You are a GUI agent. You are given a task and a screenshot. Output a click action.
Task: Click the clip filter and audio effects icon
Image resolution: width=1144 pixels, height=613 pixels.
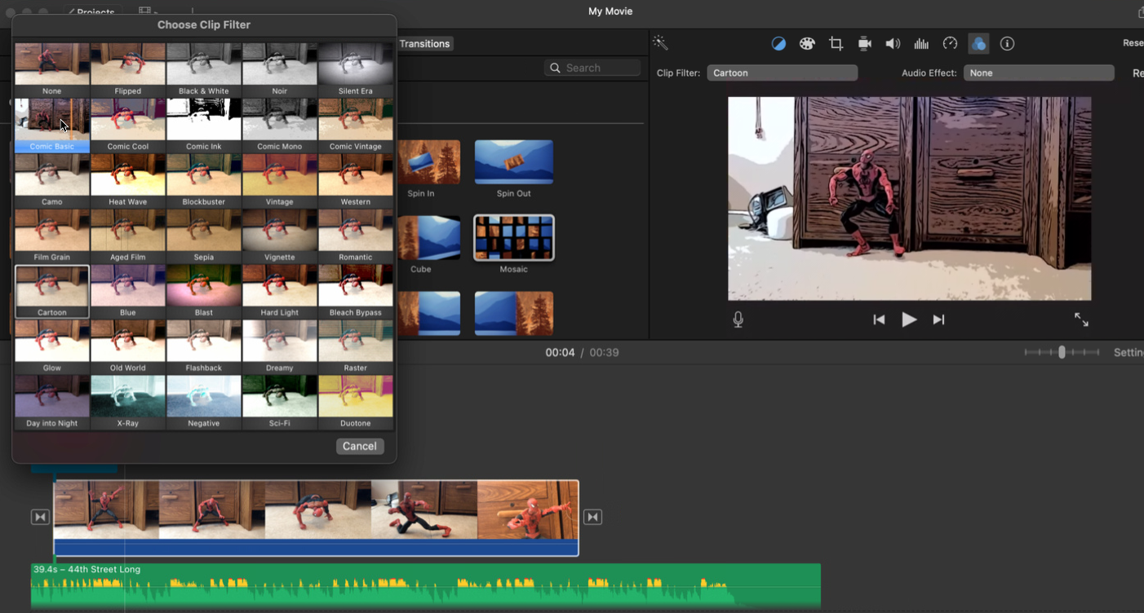pyautogui.click(x=978, y=44)
